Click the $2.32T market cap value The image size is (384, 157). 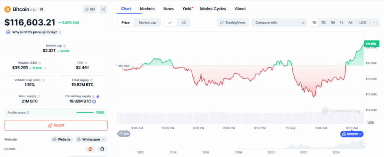[49, 51]
